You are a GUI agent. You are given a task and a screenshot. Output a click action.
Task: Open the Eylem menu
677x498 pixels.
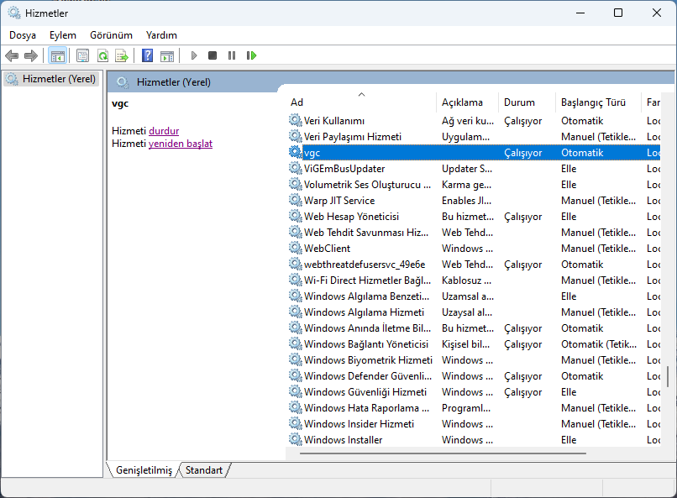pyautogui.click(x=63, y=35)
